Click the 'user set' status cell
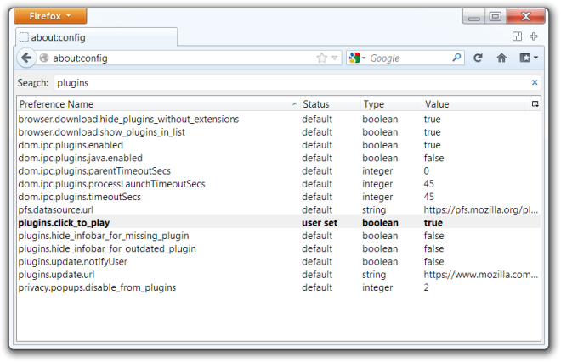 pos(320,223)
